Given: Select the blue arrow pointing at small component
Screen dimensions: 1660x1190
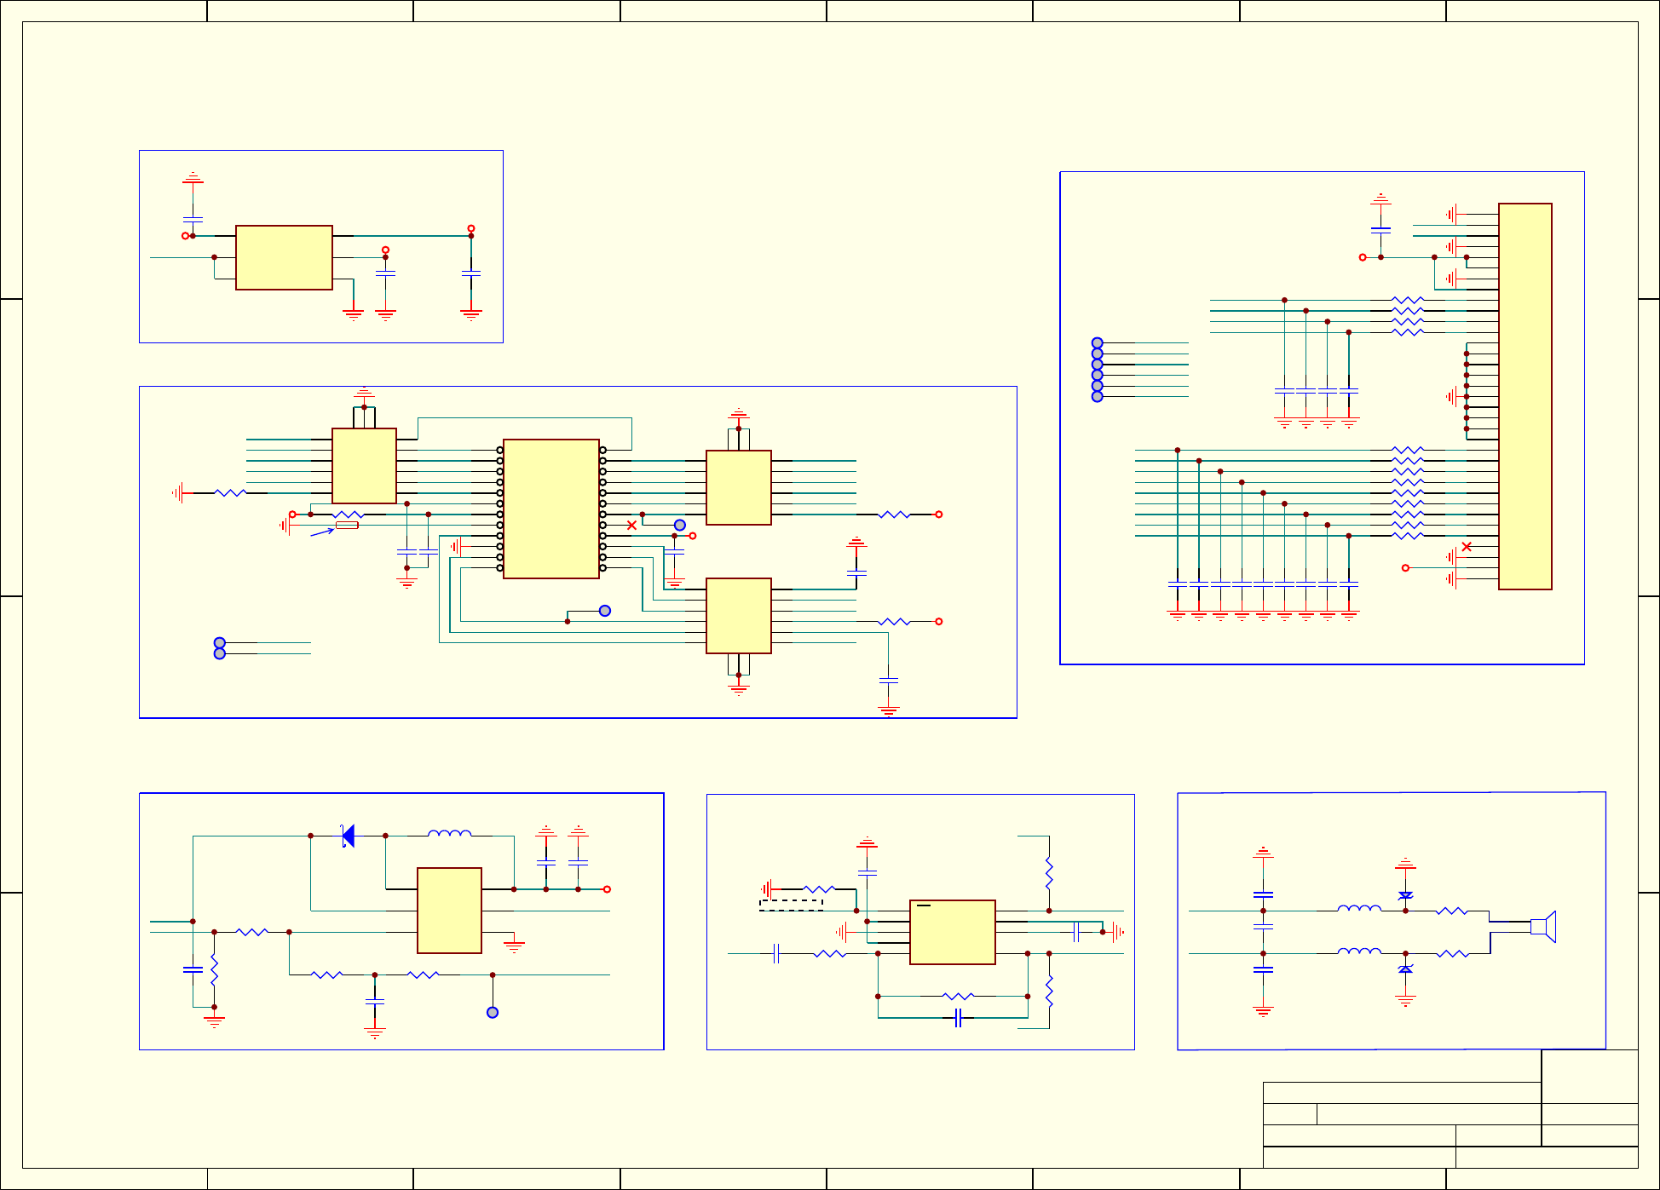Looking at the screenshot, I should 322,532.
